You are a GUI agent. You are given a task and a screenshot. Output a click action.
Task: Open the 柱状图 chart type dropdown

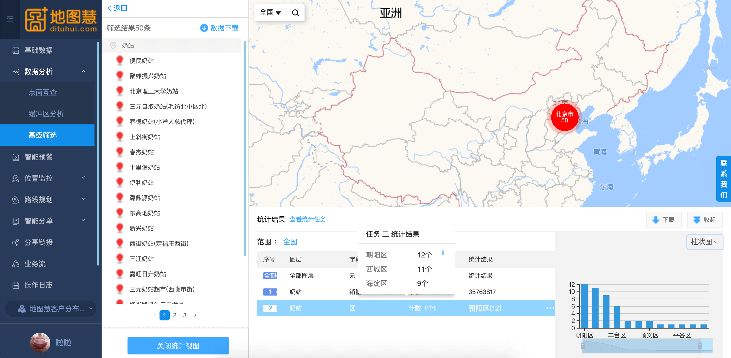(x=704, y=242)
